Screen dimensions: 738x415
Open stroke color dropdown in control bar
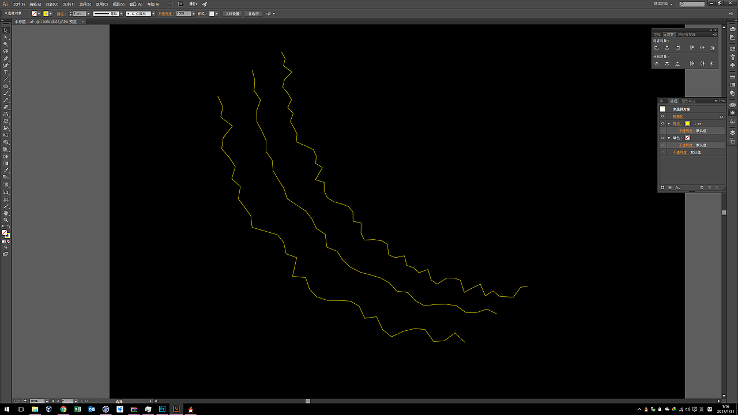pos(51,13)
